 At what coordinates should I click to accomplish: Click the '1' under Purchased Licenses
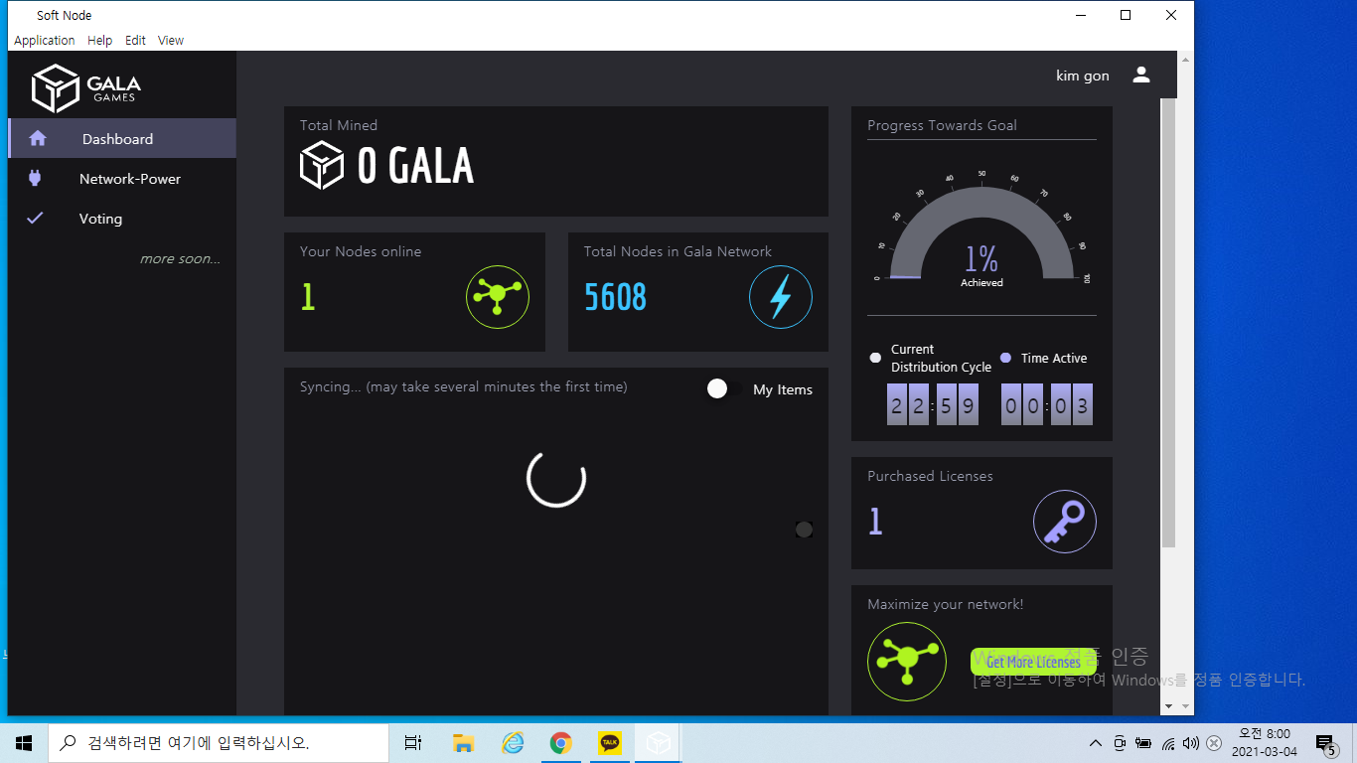tap(875, 522)
